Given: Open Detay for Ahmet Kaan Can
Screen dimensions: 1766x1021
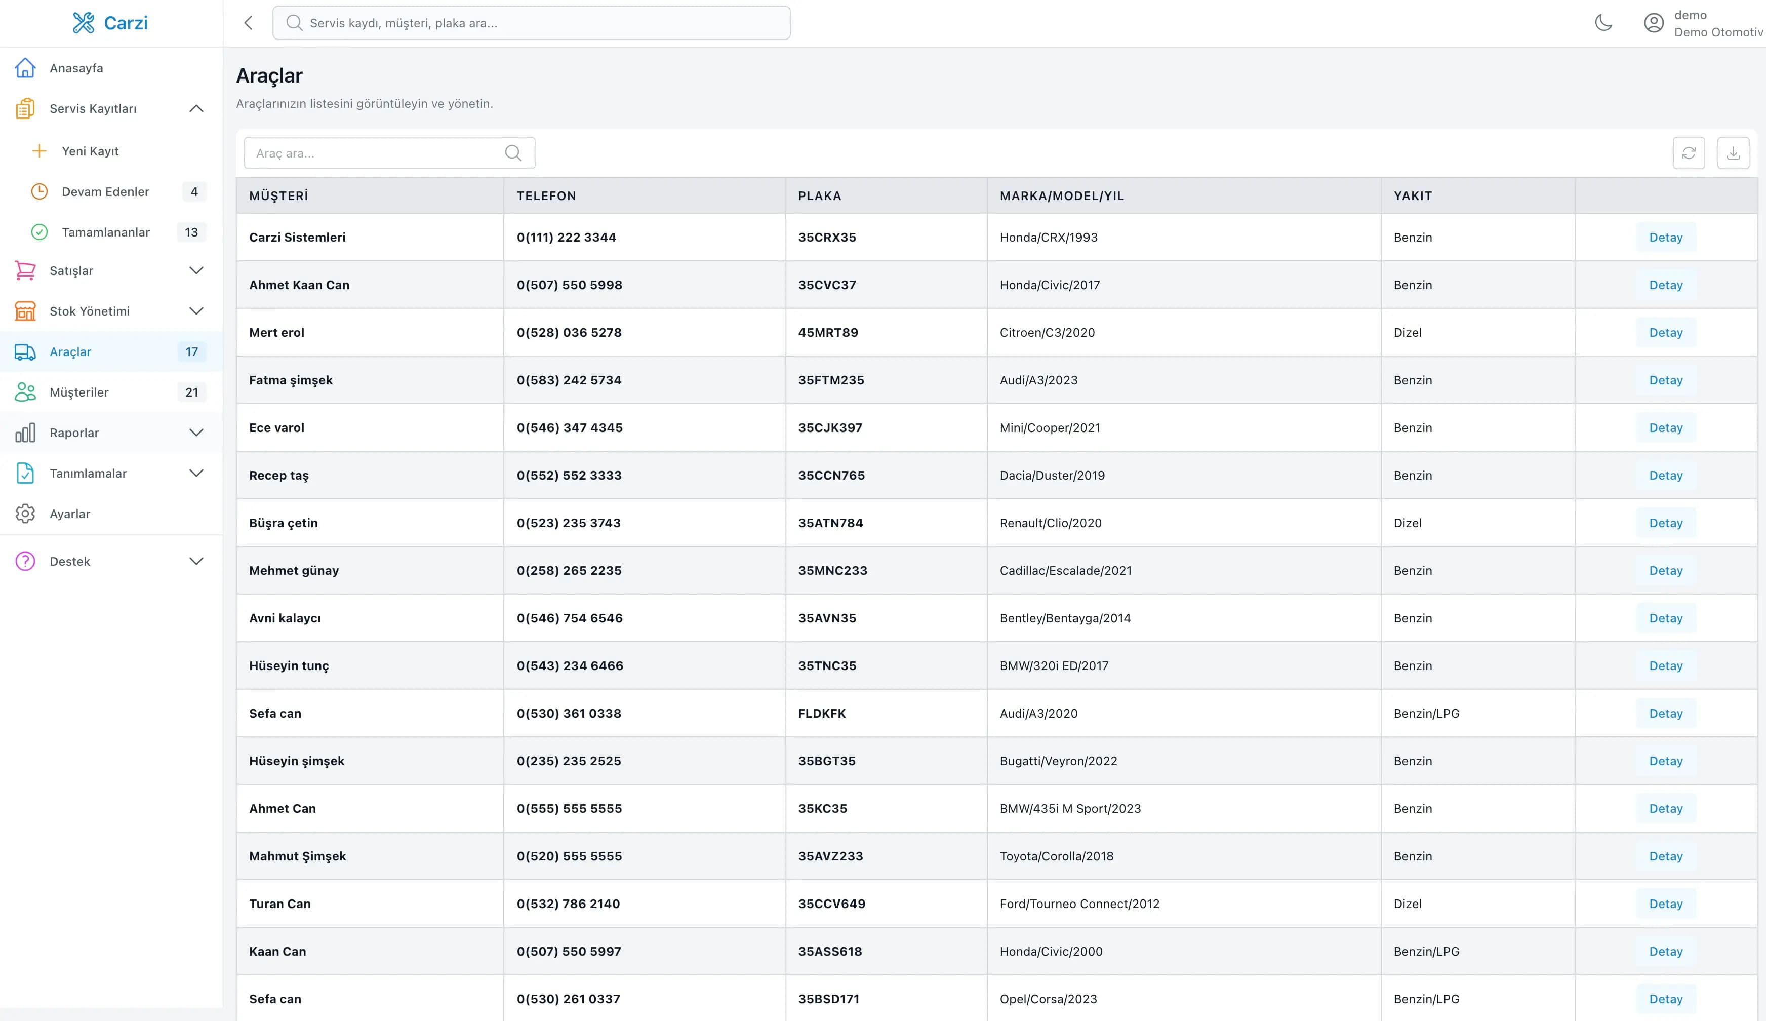Looking at the screenshot, I should click(x=1666, y=285).
